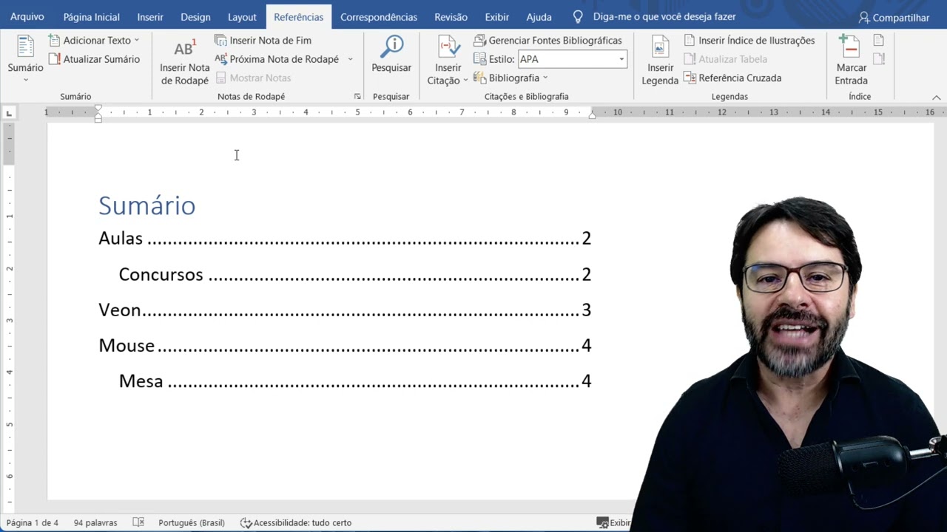Image resolution: width=947 pixels, height=532 pixels.
Task: Click the spelling check icon in status bar
Action: click(138, 522)
